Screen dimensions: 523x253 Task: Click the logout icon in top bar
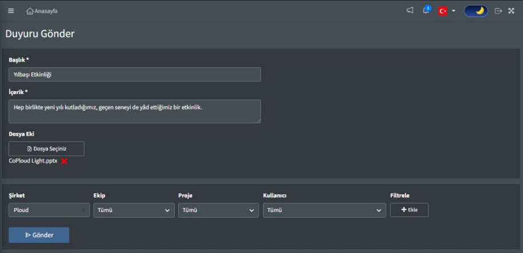click(498, 11)
